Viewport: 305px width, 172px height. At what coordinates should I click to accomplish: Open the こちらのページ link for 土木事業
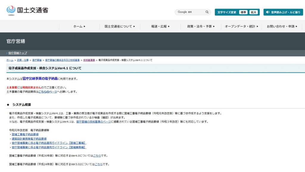click(x=48, y=92)
